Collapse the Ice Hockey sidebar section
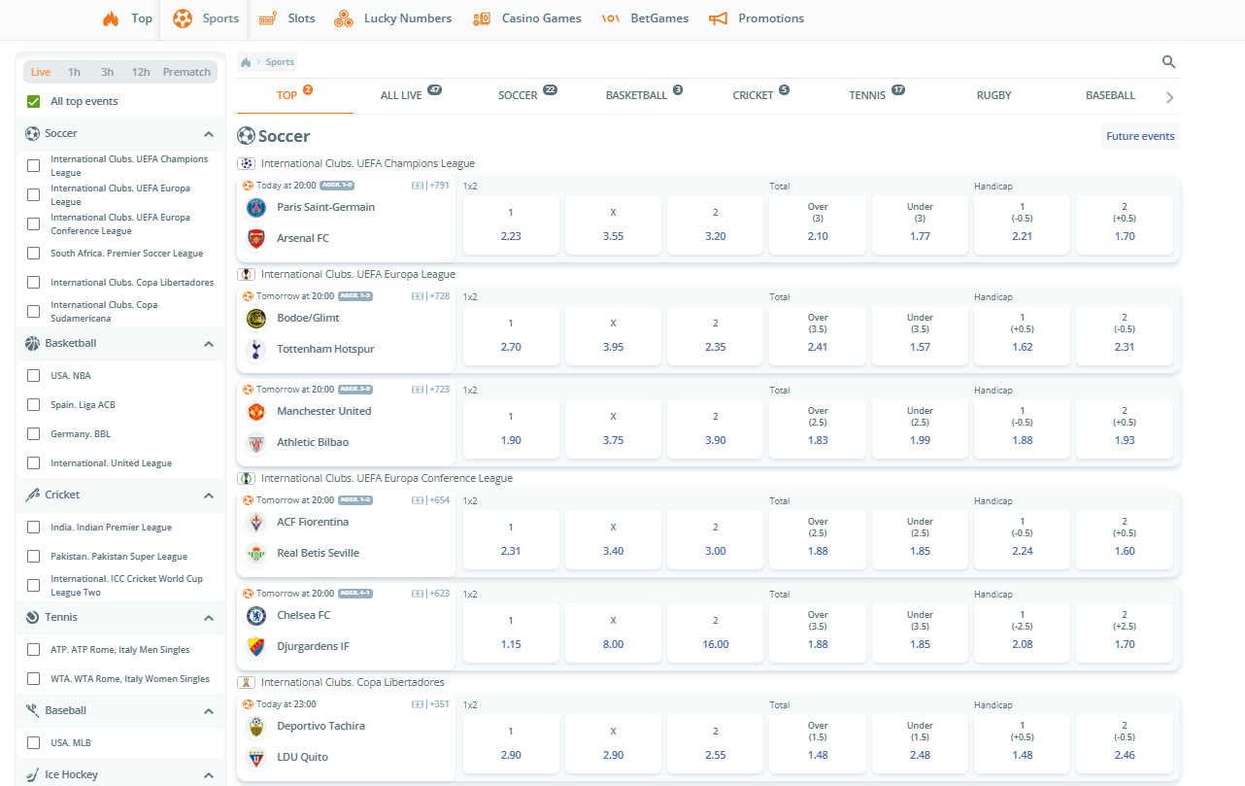Image resolution: width=1245 pixels, height=786 pixels. click(208, 775)
